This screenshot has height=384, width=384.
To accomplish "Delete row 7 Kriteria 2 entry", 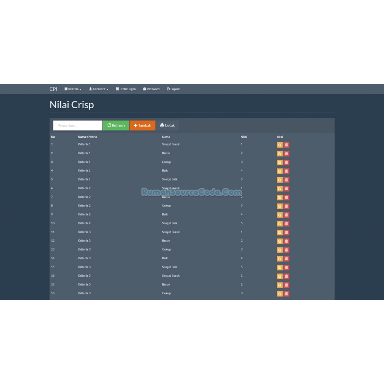I will tap(286, 197).
